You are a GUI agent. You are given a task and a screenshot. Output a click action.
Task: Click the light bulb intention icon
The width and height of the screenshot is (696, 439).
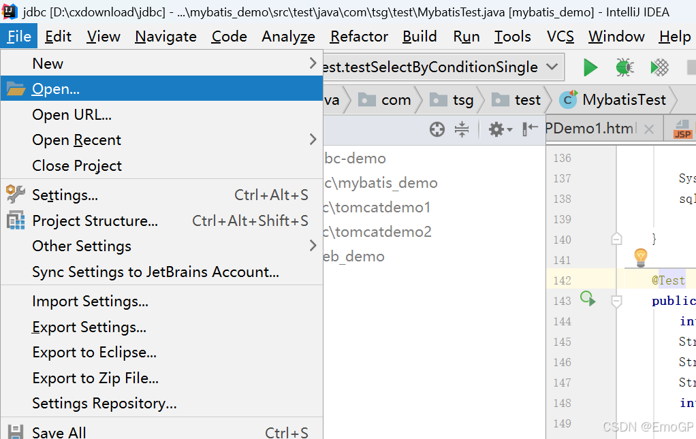coord(641,257)
